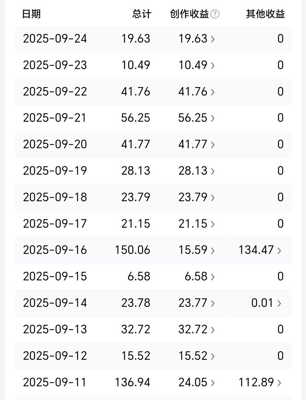The height and width of the screenshot is (400, 306).
Task: Click the 日期 column header
Action: click(31, 14)
